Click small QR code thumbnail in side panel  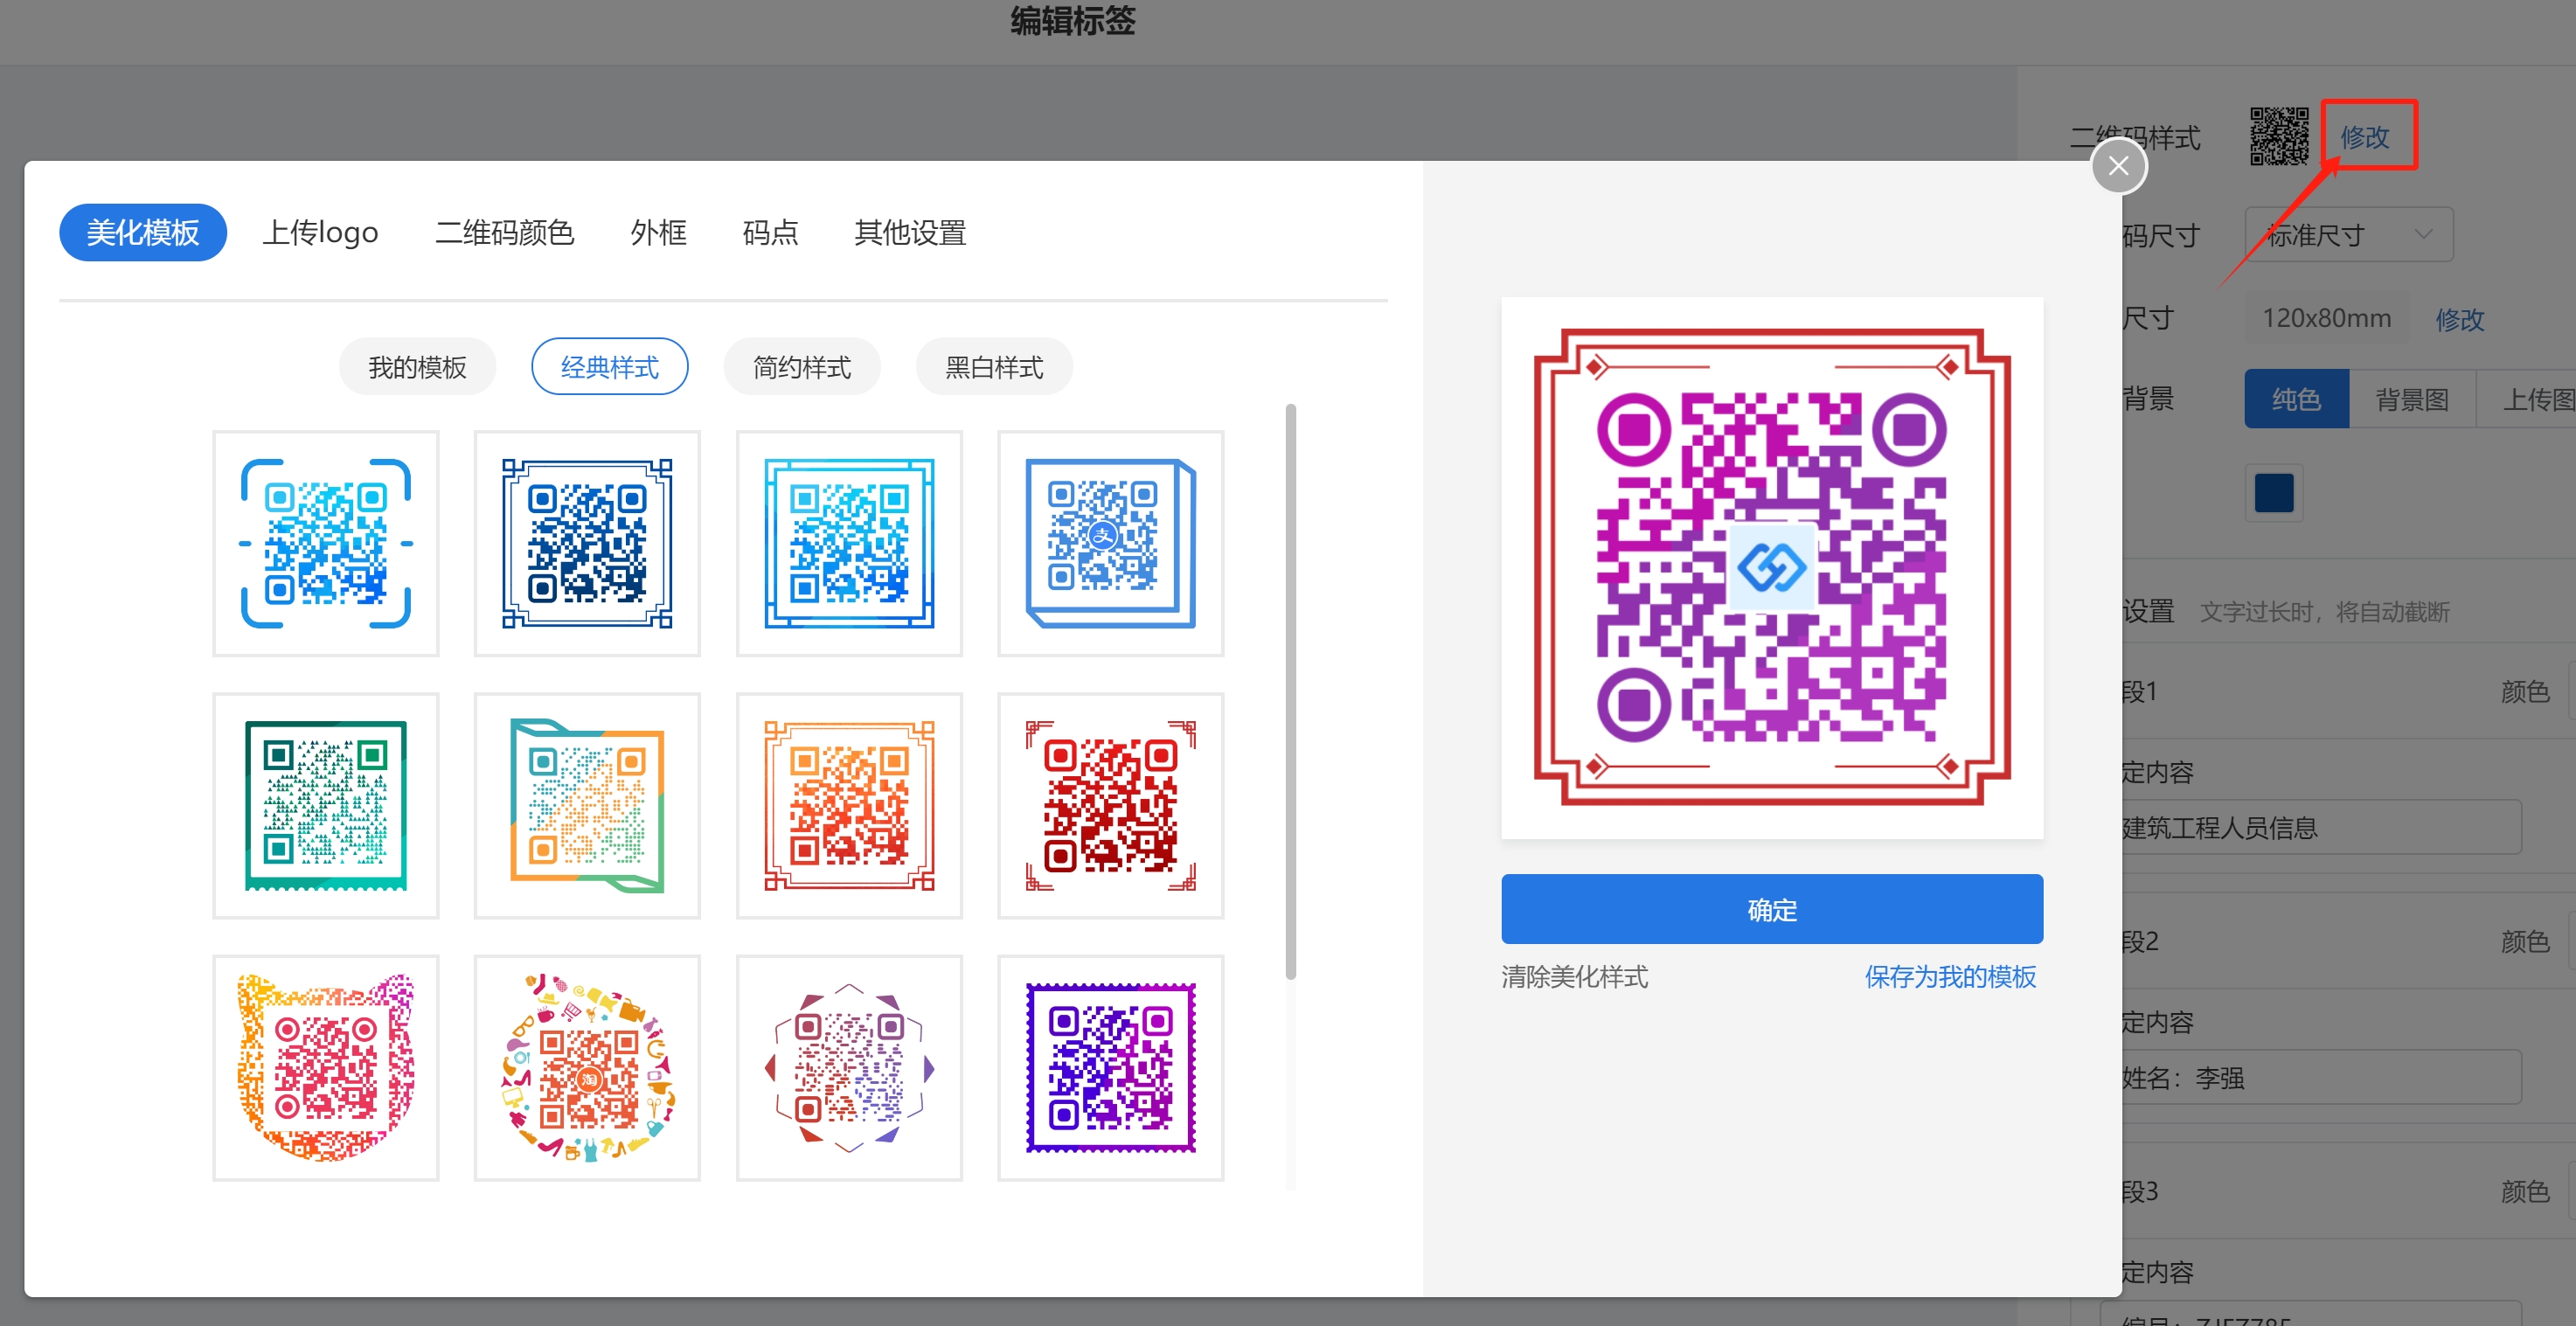(x=2280, y=136)
